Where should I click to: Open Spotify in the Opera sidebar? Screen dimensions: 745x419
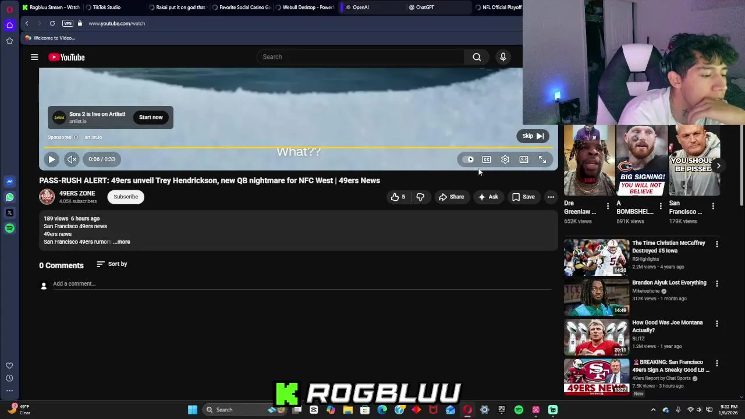coord(9,229)
